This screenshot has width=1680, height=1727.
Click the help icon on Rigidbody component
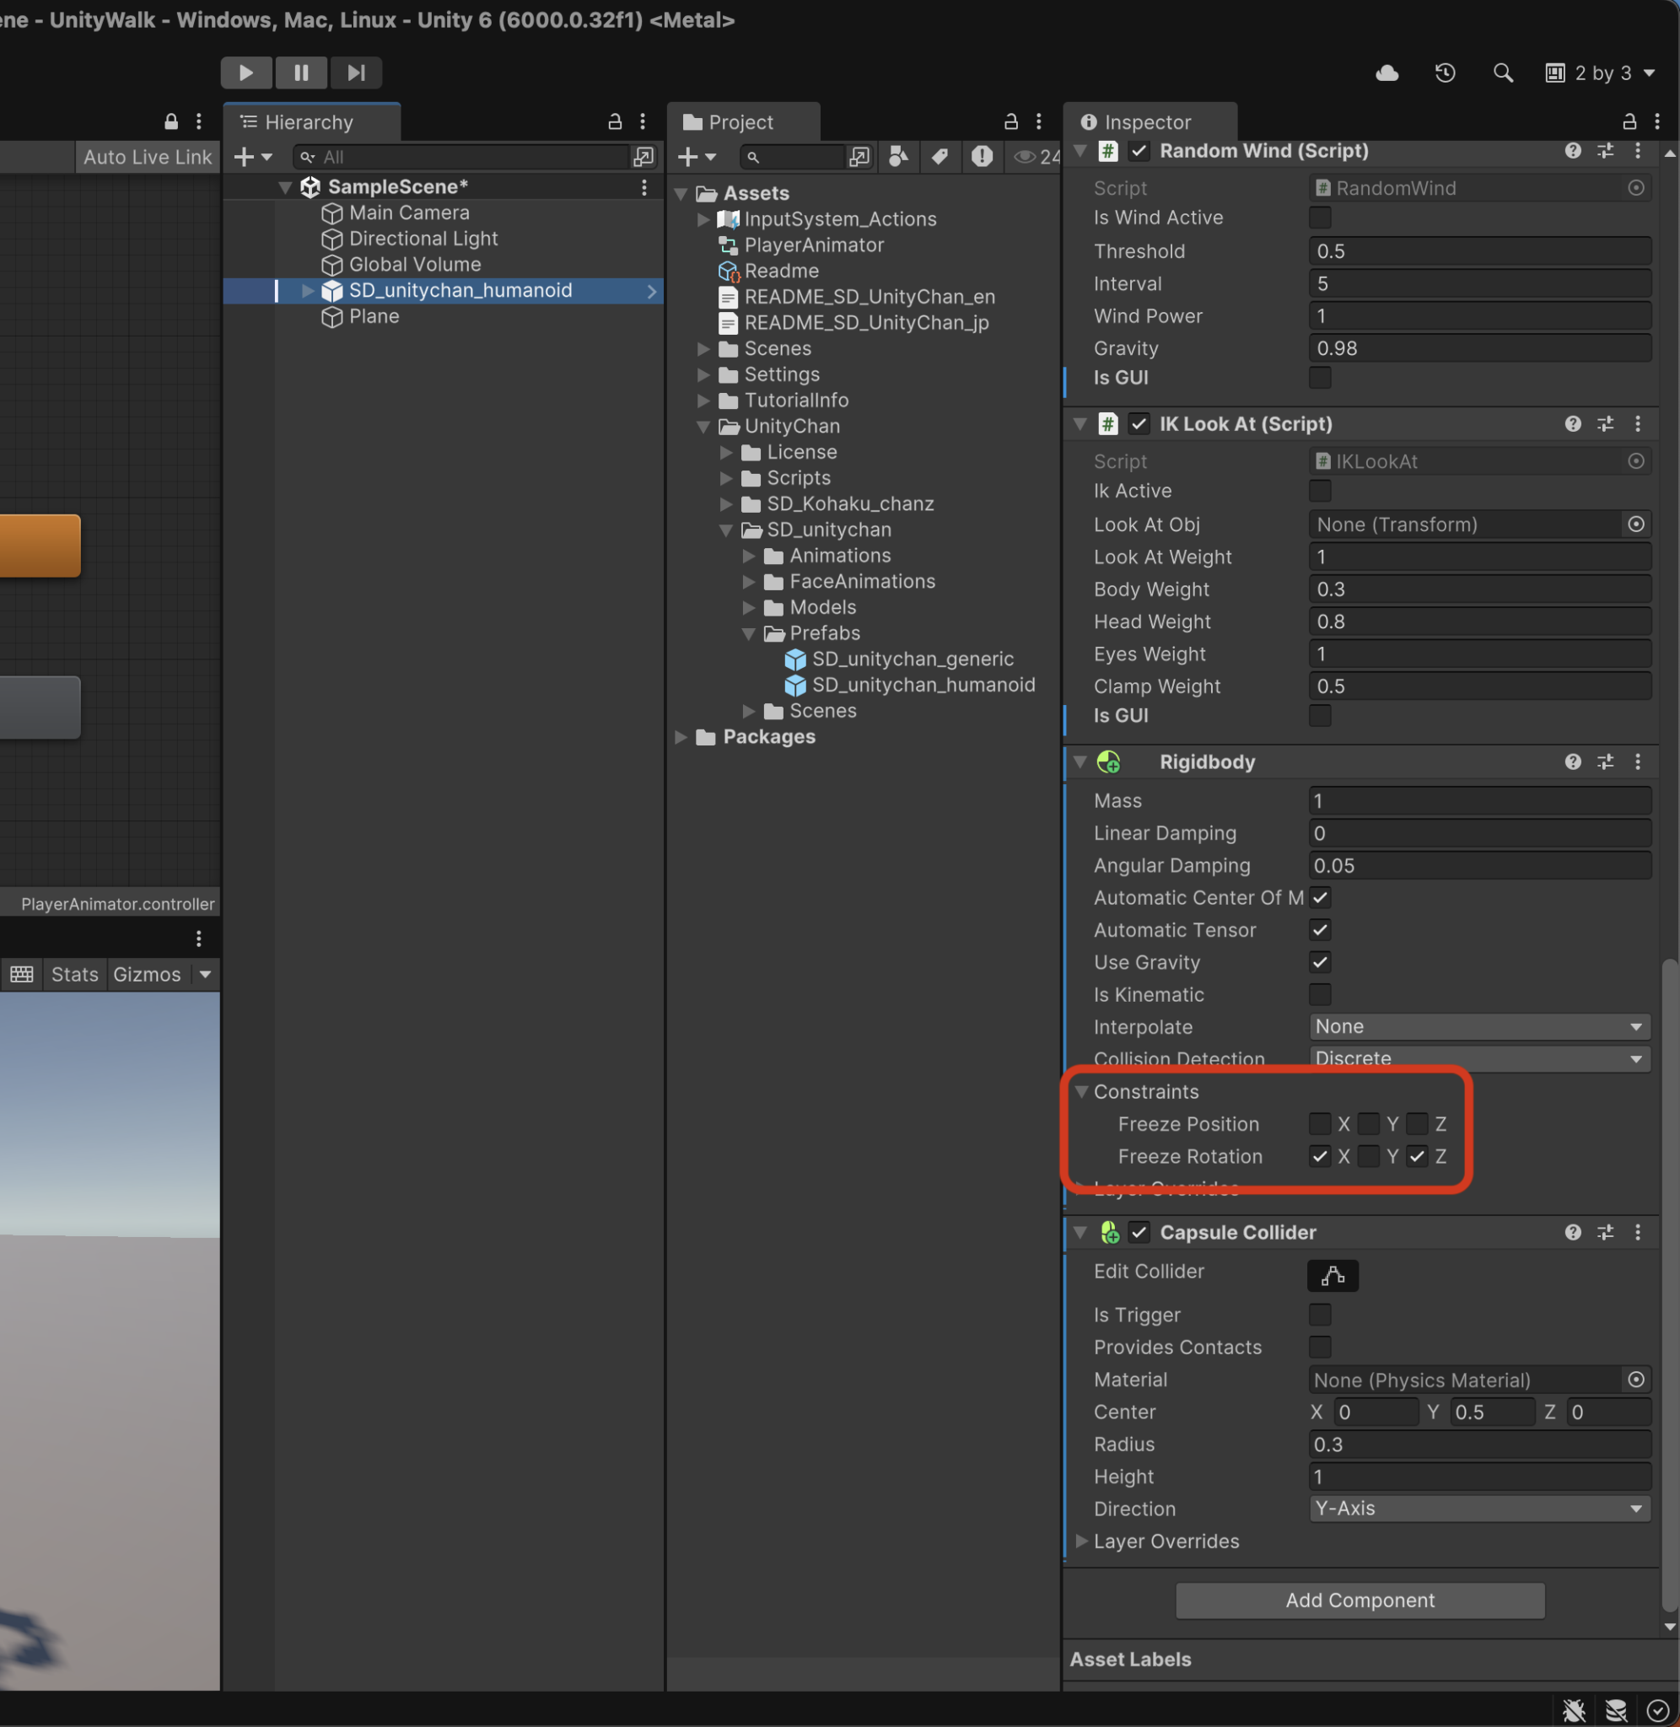tap(1572, 761)
